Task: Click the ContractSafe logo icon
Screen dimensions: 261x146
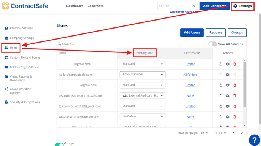Action: tap(5, 6)
